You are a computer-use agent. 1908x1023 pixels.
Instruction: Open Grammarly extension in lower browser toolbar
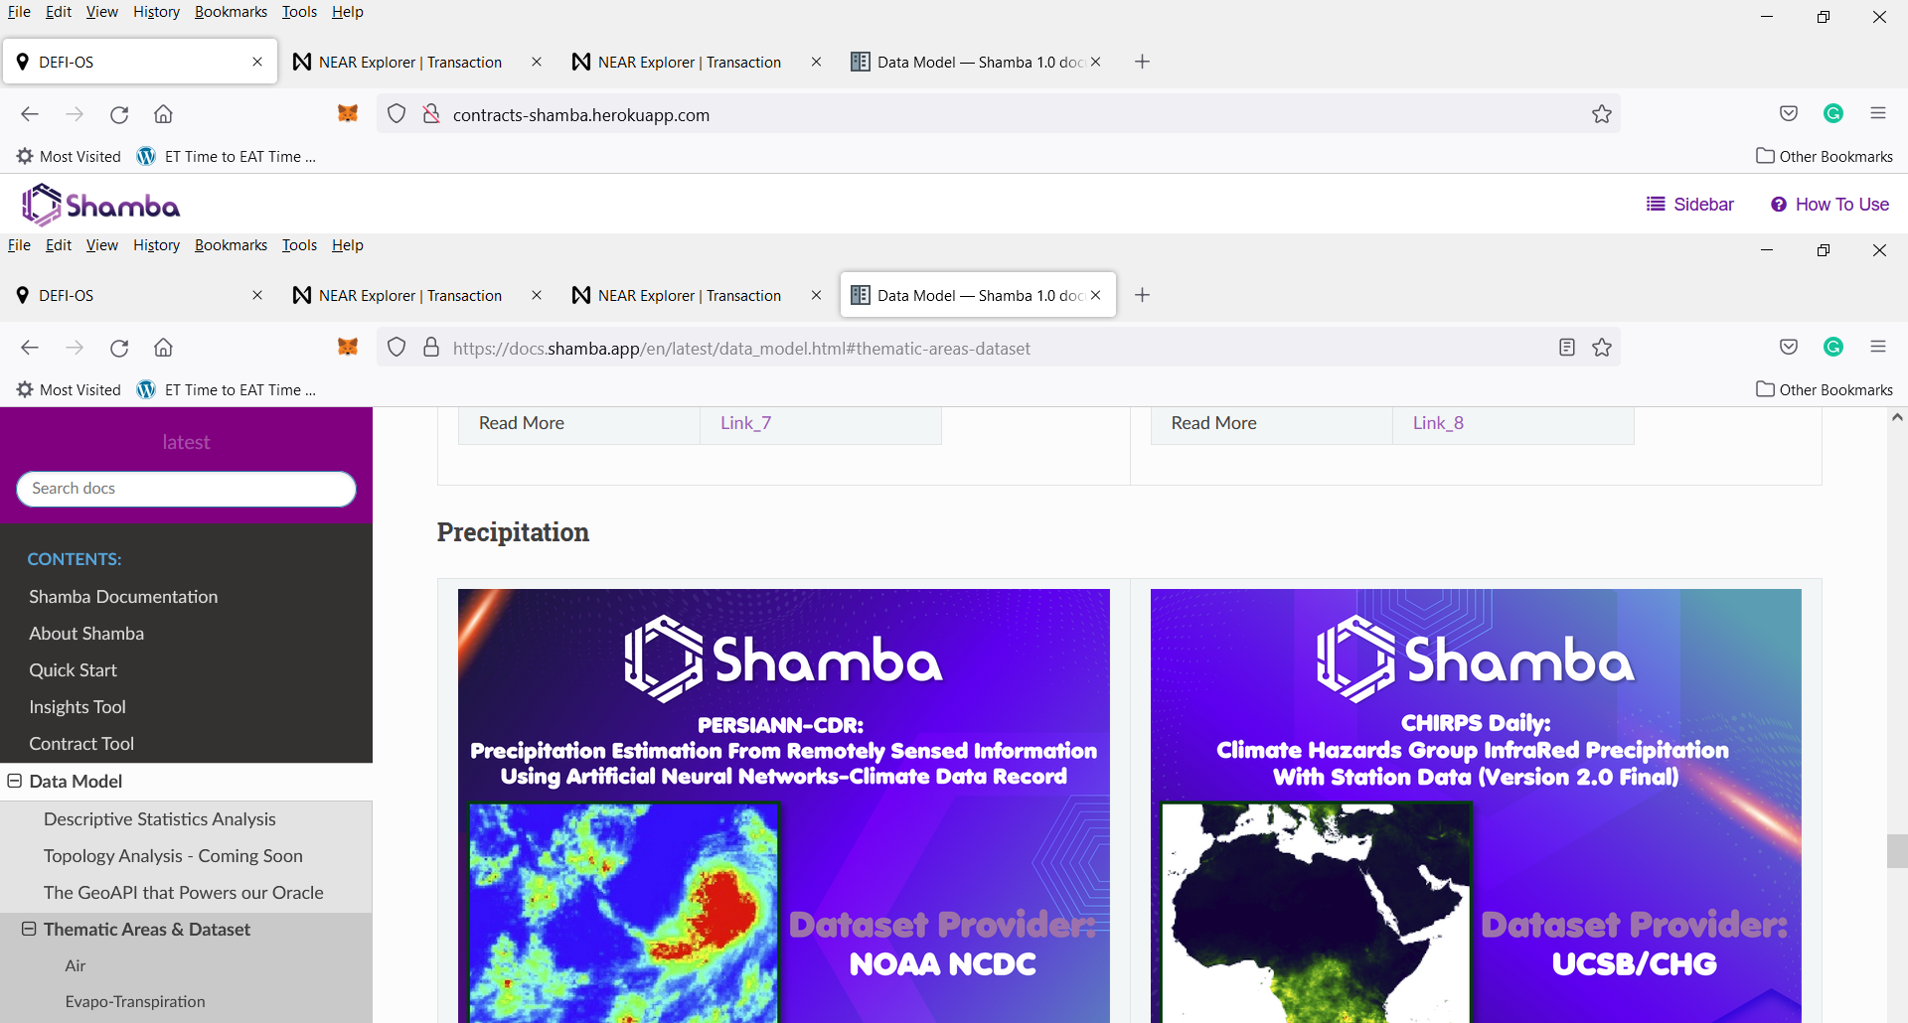1833,347
